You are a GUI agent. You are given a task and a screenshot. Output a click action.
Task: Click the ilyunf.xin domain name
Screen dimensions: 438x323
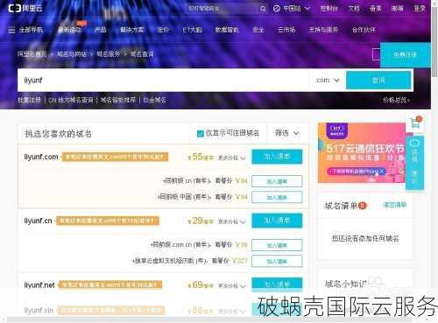click(x=39, y=311)
